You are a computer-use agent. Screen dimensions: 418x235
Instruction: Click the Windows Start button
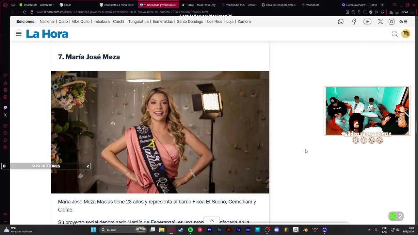coord(94,230)
